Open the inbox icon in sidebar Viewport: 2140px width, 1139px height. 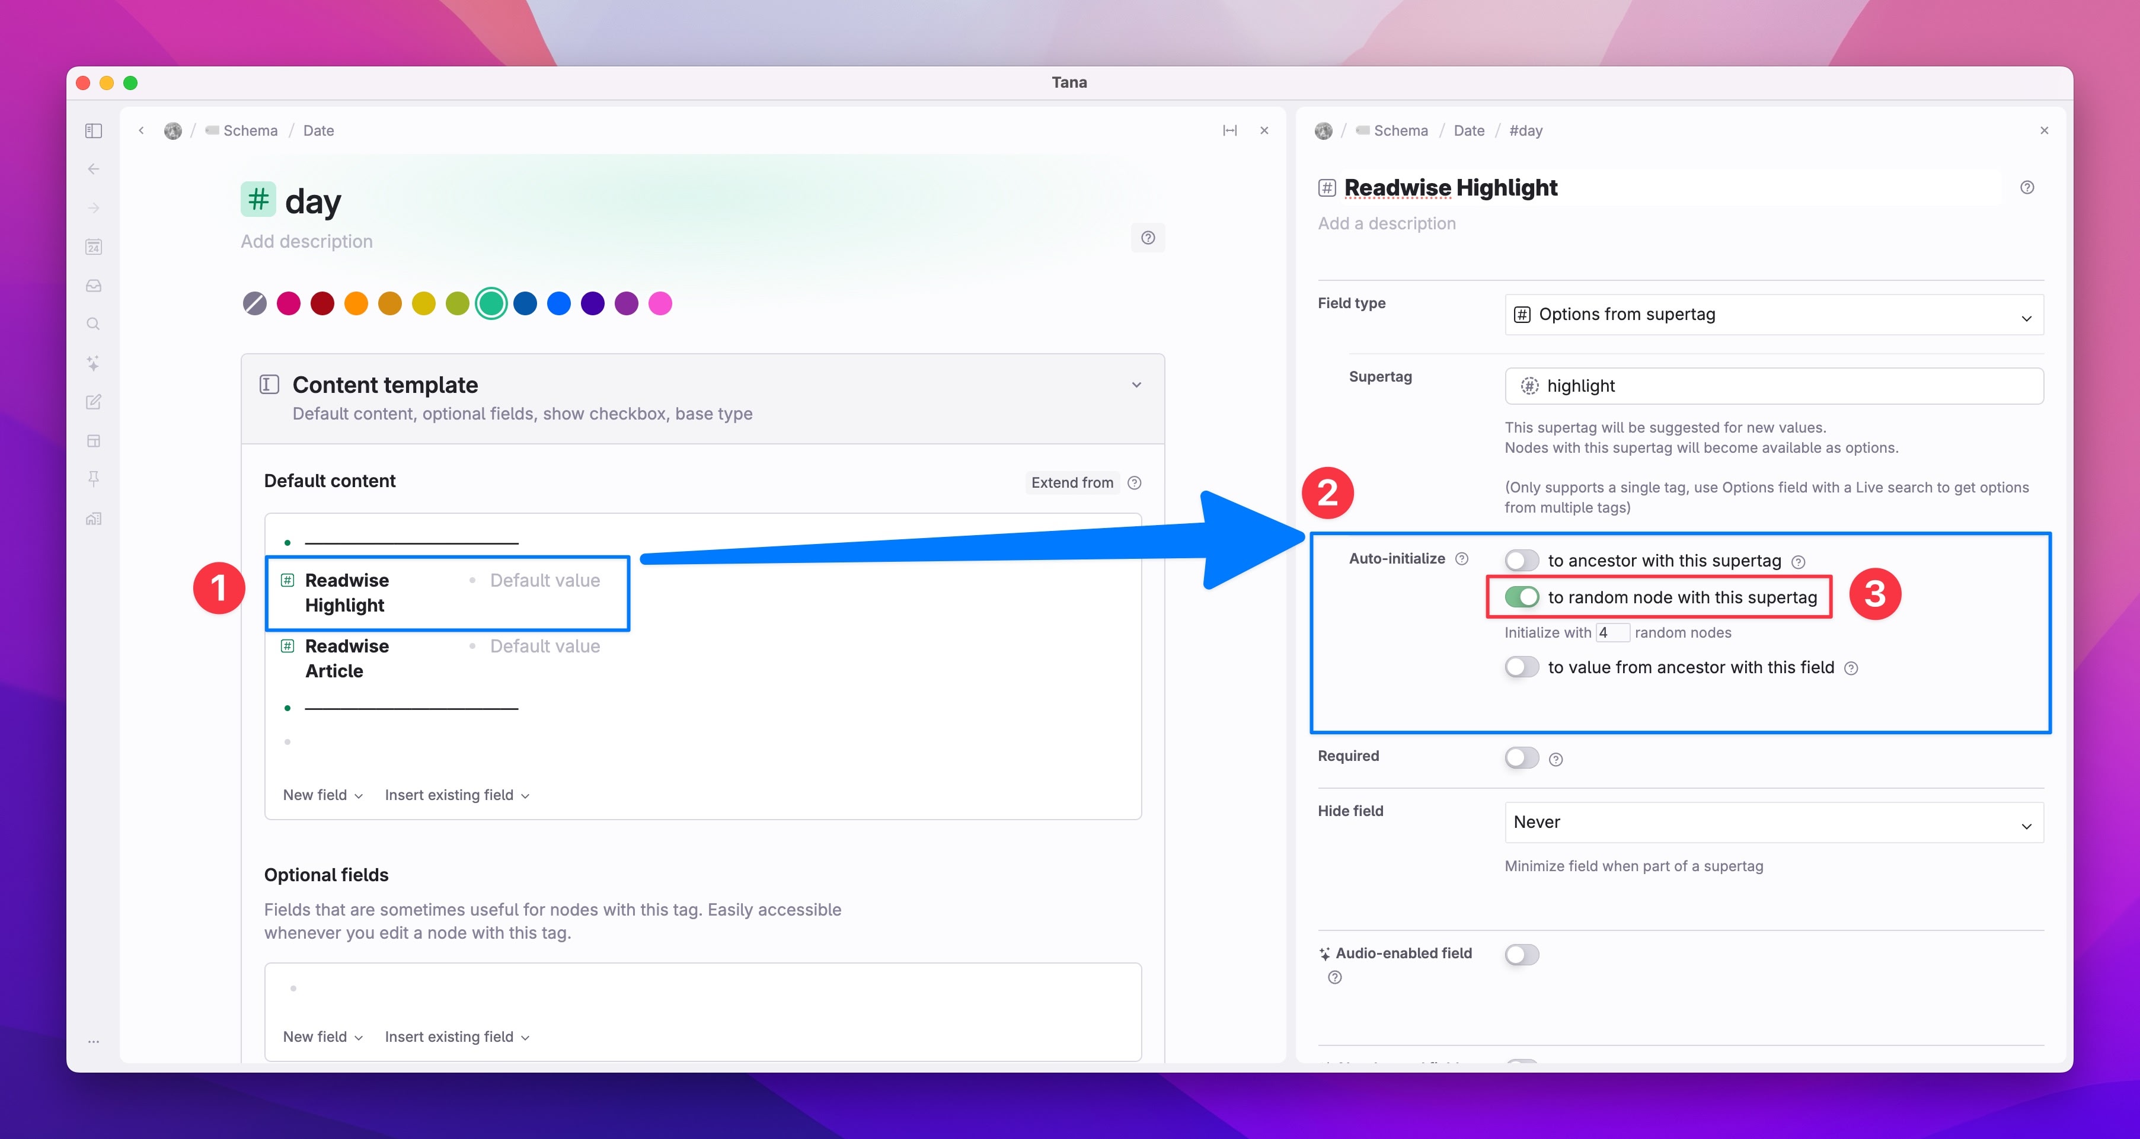(x=94, y=286)
